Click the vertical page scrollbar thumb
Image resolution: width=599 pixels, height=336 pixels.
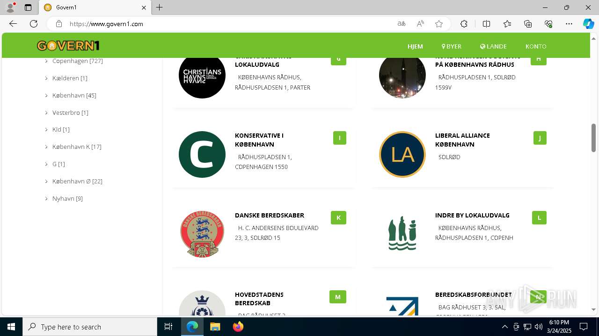click(x=593, y=138)
